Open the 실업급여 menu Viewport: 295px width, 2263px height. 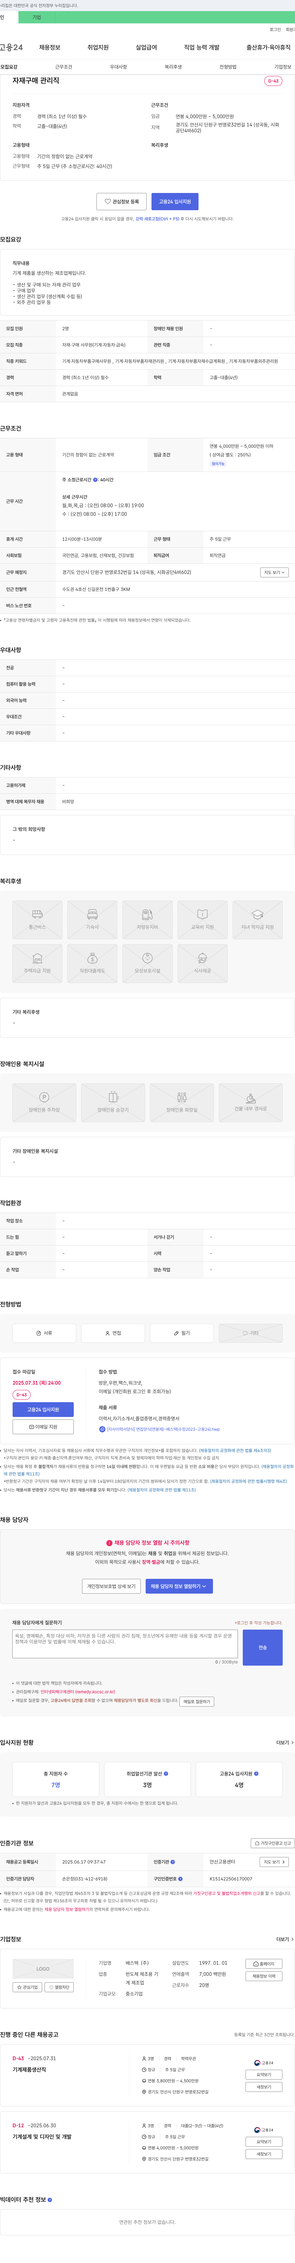(147, 47)
